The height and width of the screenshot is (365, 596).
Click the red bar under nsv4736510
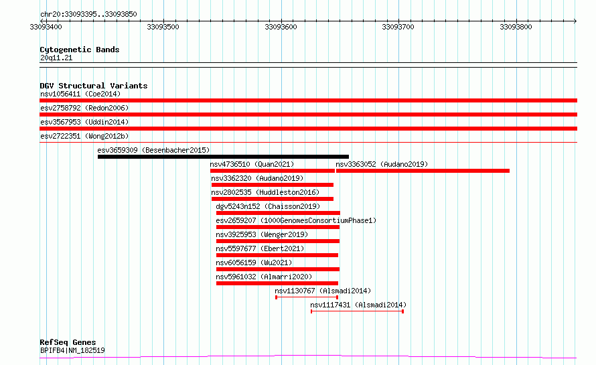point(273,171)
